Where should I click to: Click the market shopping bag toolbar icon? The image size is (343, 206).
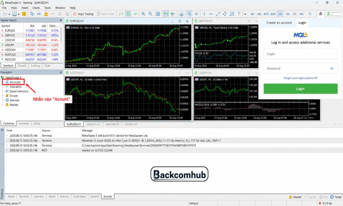(46, 14)
